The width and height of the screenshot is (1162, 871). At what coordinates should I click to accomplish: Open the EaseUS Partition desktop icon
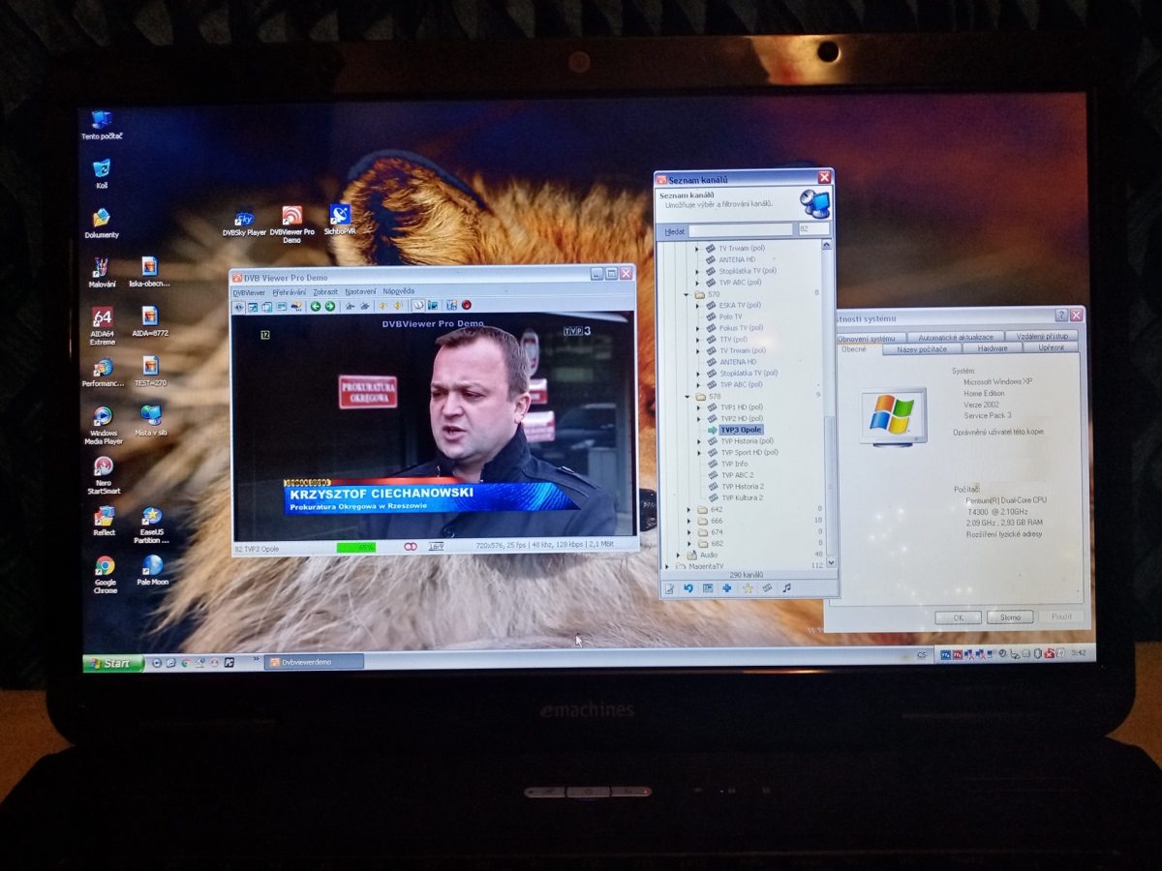click(152, 525)
